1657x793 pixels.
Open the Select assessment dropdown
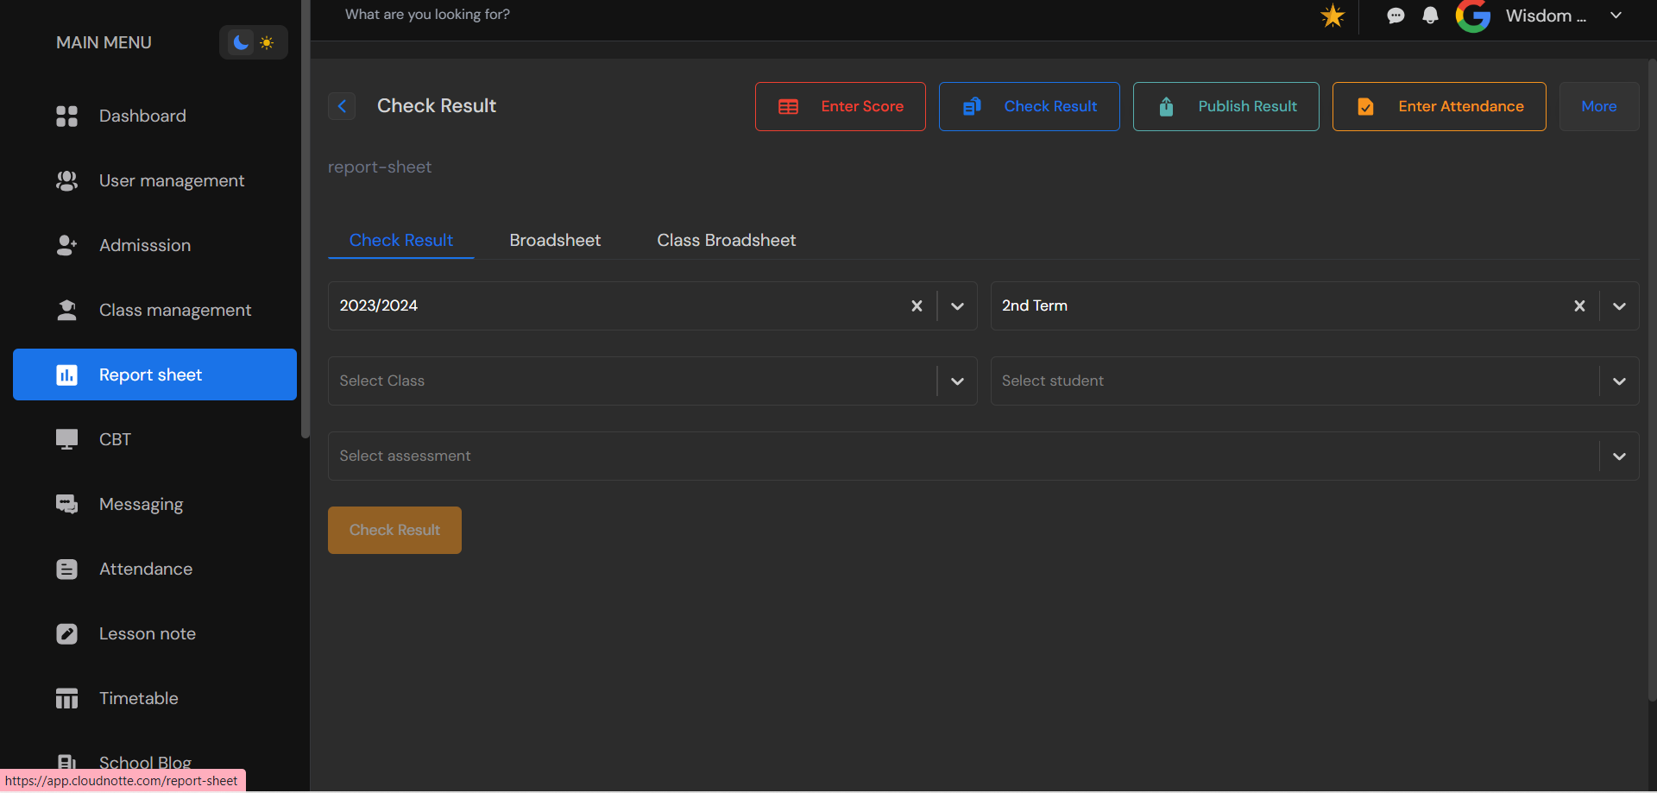tap(1619, 456)
